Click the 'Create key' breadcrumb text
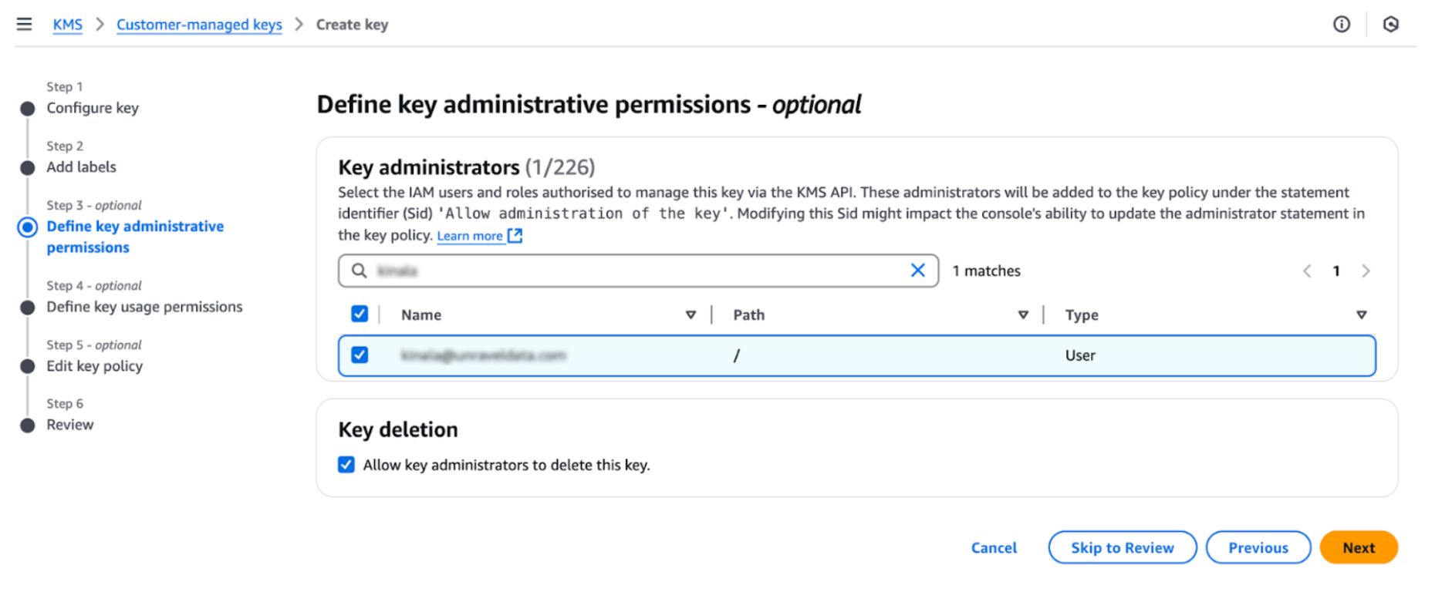 tap(352, 25)
